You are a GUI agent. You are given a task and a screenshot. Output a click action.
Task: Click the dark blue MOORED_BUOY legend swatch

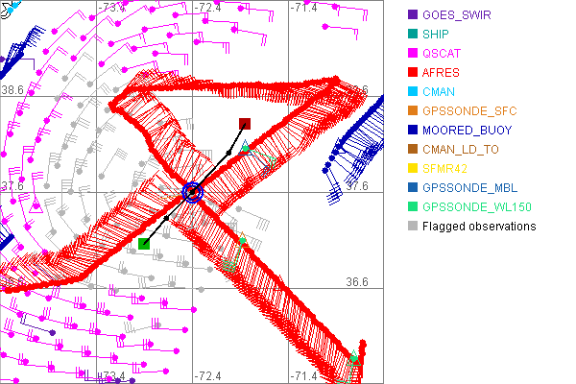[412, 131]
